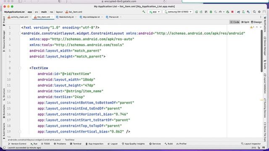Open the samsung SM-G780G device dropdown
The height and width of the screenshot is (151, 269).
(x=178, y=12)
